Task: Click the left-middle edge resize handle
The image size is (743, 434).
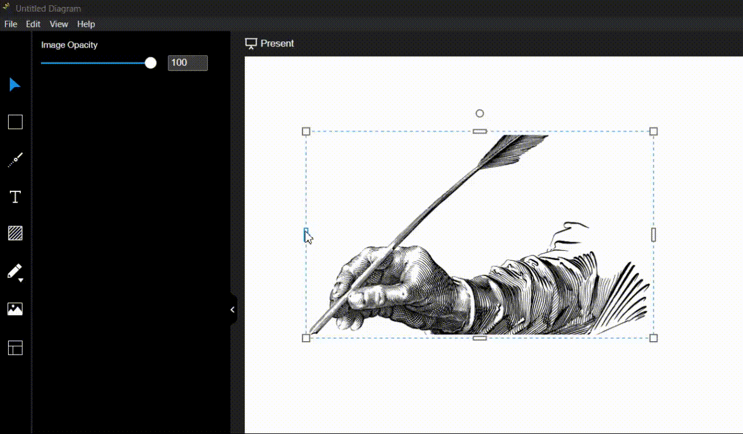Action: point(306,234)
